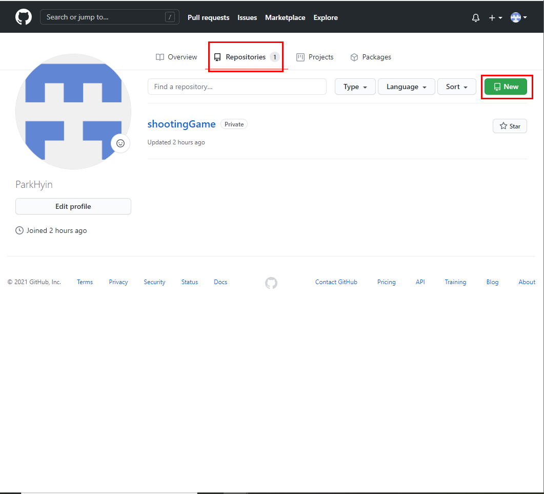Switch to the Projects tab
The image size is (544, 494).
315,57
